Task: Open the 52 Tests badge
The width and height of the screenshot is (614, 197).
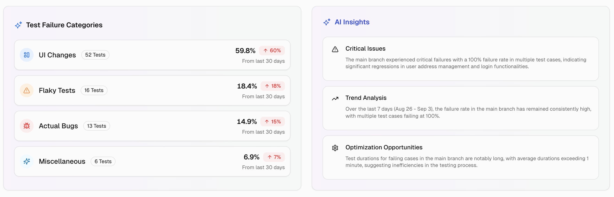Action: point(95,55)
